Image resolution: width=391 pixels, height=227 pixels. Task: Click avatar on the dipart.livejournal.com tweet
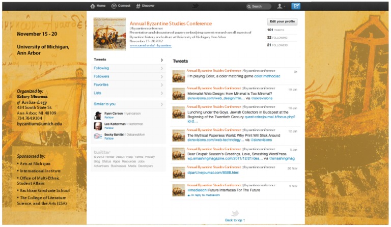click(x=179, y=173)
